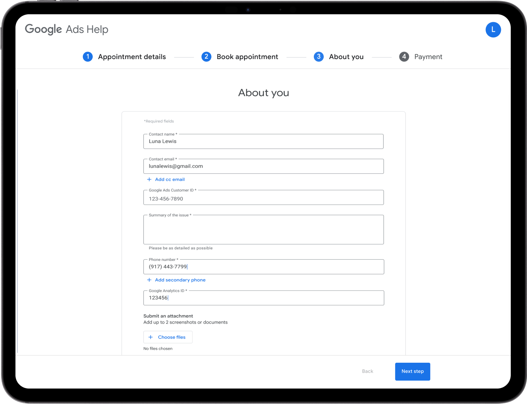Click plus icon beside Add secondary phone

pyautogui.click(x=149, y=280)
